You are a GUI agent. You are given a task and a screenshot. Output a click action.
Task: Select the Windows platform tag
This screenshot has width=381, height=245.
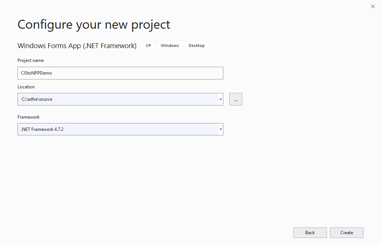[170, 45]
